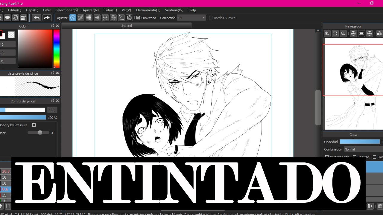The height and width of the screenshot is (215, 383).
Task: Close the Color panel
Action: 57,26
